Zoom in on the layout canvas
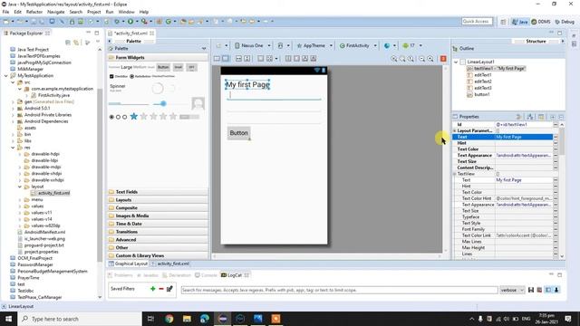This screenshot has width=580, height=326. [430, 59]
